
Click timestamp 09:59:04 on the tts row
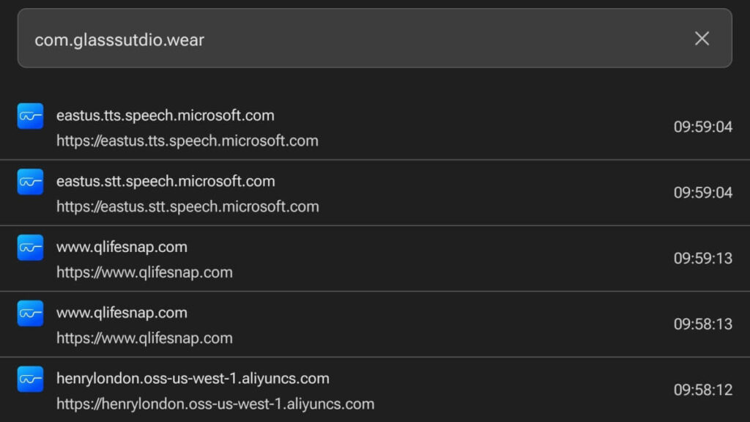click(x=702, y=127)
